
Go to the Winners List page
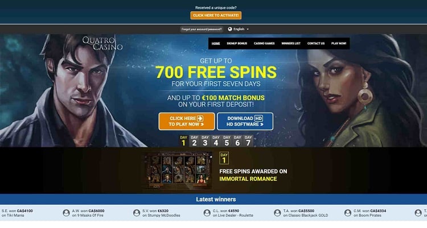[291, 44]
